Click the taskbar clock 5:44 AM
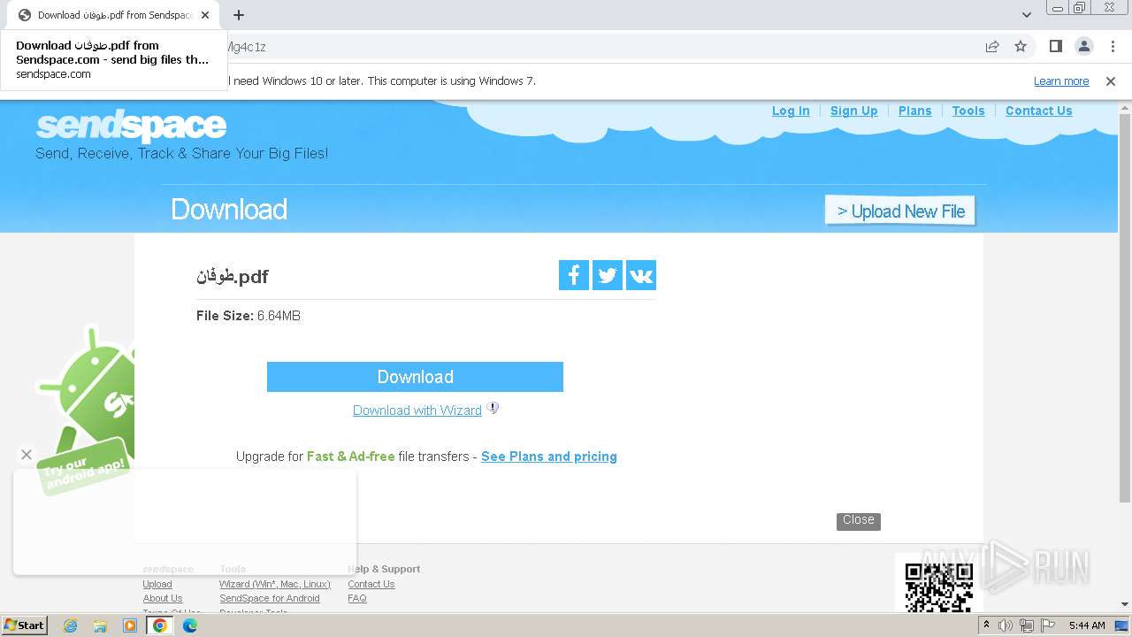 click(1087, 625)
